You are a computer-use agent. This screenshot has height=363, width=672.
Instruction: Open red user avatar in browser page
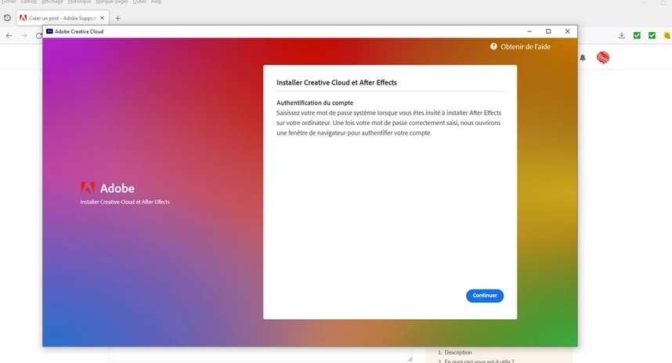click(603, 57)
